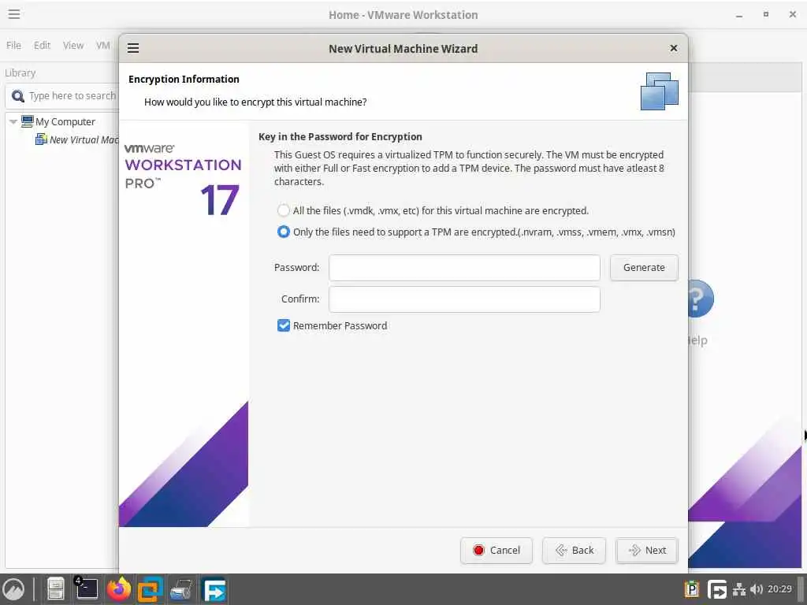807x605 pixels.
Task: Focus the Password input field
Action: click(464, 268)
